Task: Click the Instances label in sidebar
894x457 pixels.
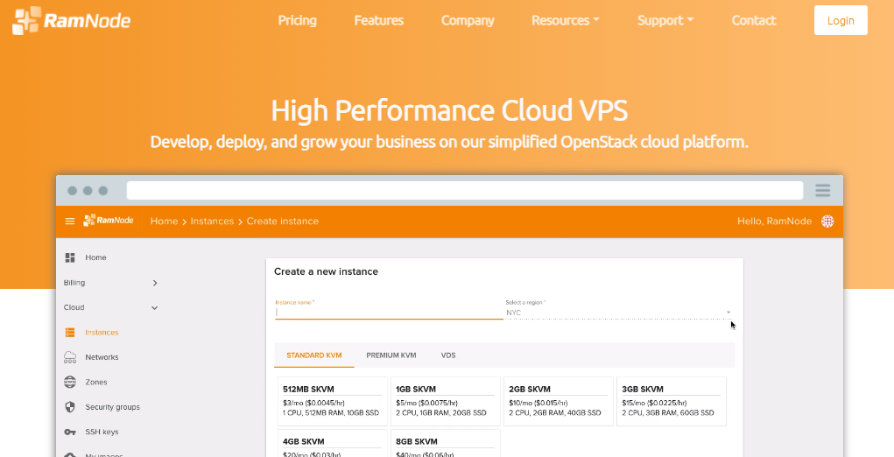Action: click(102, 332)
